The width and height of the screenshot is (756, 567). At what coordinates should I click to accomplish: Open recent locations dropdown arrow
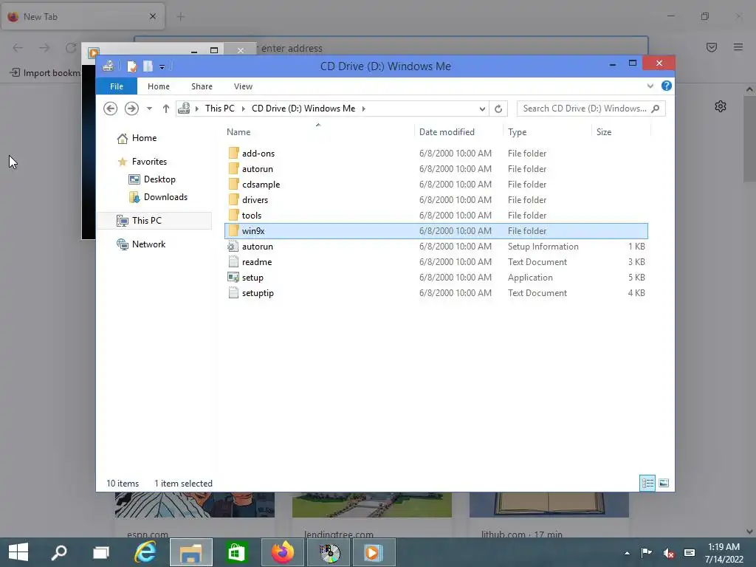(x=149, y=109)
